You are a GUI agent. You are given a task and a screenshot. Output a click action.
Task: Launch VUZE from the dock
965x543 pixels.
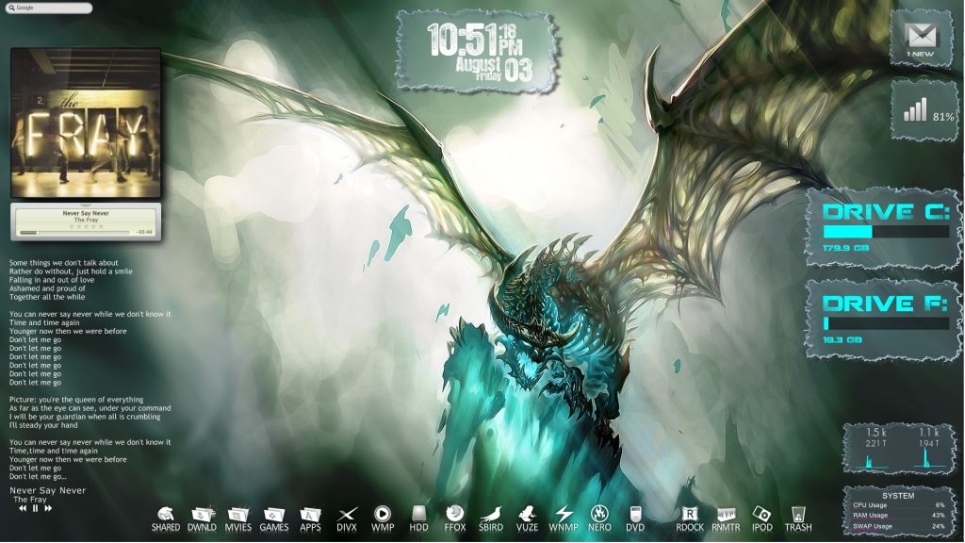click(527, 519)
